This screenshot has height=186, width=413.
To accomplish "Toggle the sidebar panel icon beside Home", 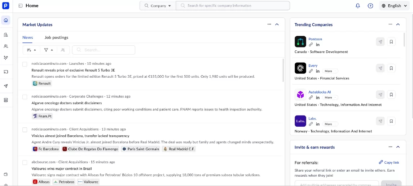I will click(x=20, y=6).
